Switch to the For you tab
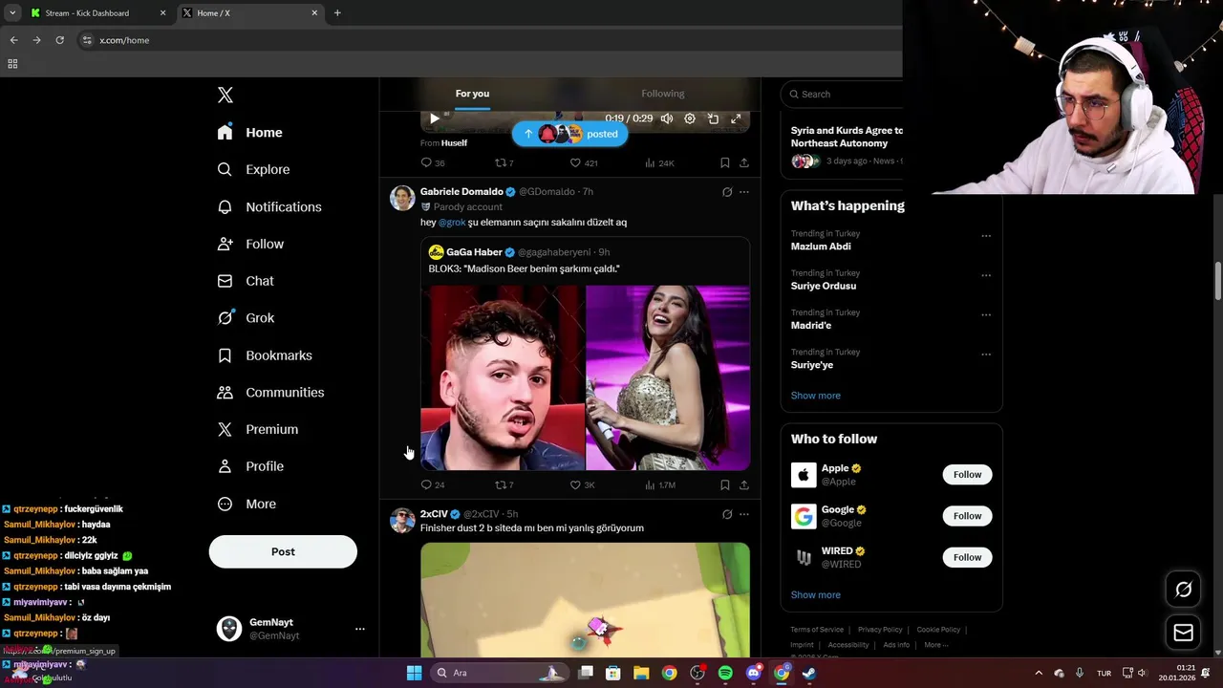The height and width of the screenshot is (688, 1223). [x=472, y=94]
